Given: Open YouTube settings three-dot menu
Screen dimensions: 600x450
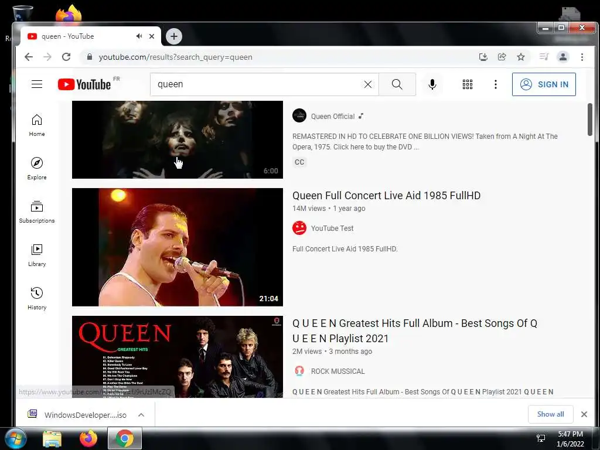Looking at the screenshot, I should (496, 84).
